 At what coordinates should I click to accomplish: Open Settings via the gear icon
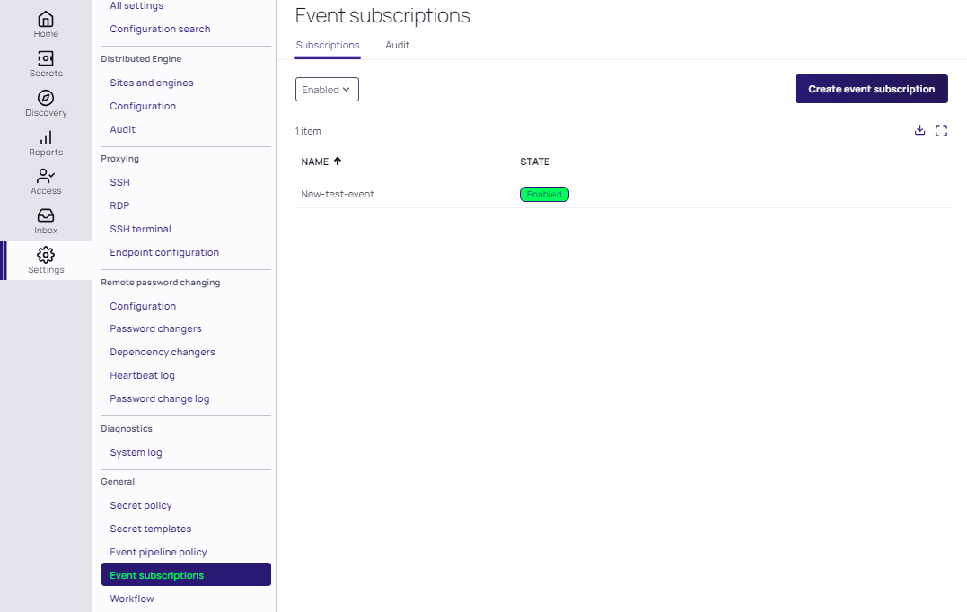coord(46,256)
